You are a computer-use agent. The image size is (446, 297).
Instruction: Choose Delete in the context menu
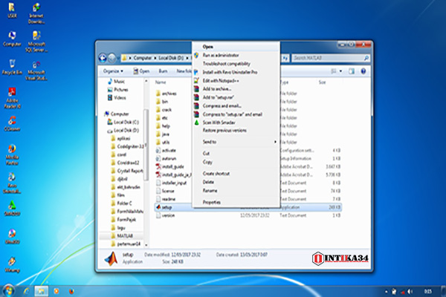[x=236, y=182]
